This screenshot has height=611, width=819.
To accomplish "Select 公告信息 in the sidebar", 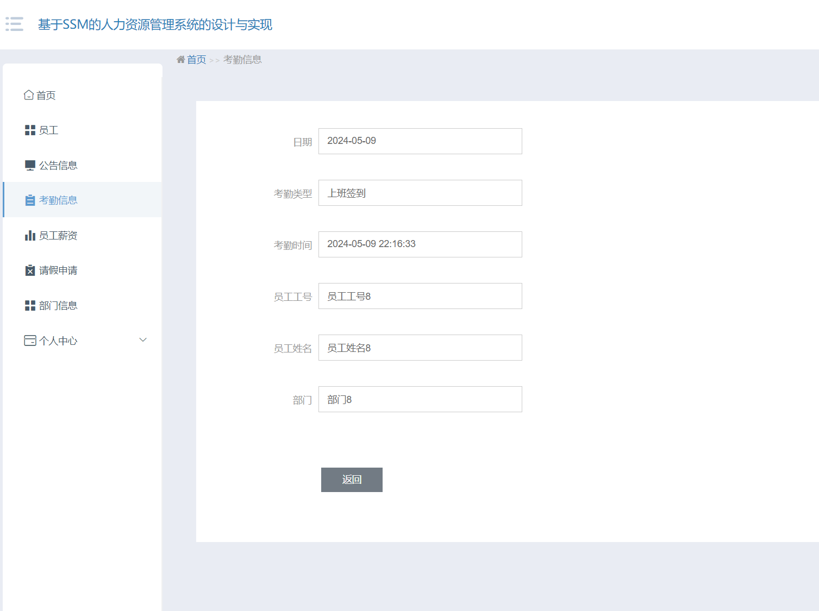I will click(x=58, y=165).
